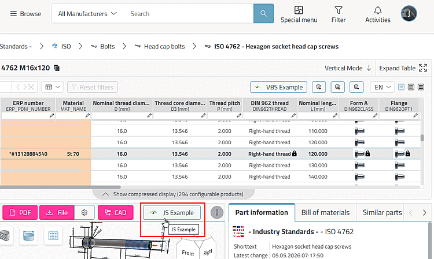The image size is (434, 259).
Task: Switch to Bill of materials tab
Action: click(x=325, y=212)
